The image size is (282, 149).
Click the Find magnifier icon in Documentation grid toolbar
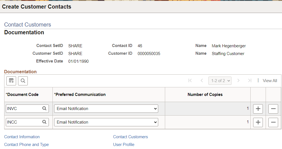(x=23, y=81)
